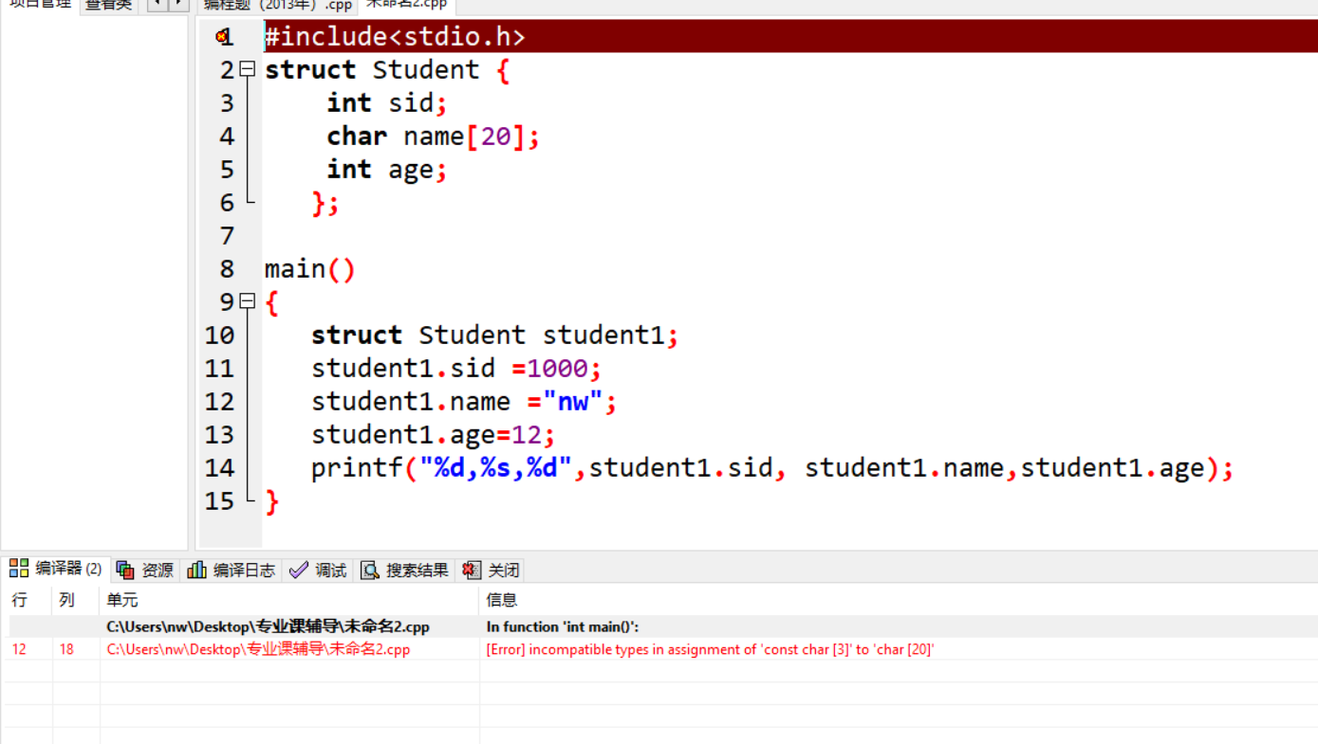Screen dimensions: 1318x744
Task: Click line number 7 in the gutter
Action: click(227, 236)
